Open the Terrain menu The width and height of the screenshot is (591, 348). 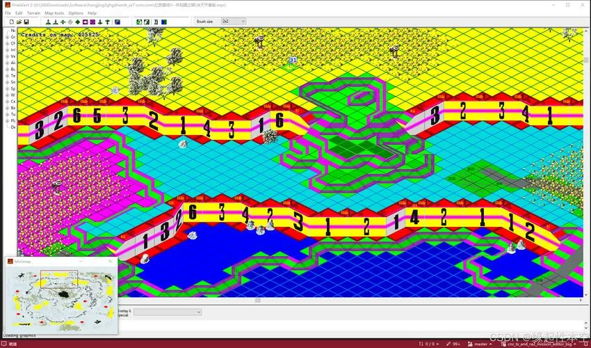pyautogui.click(x=33, y=13)
